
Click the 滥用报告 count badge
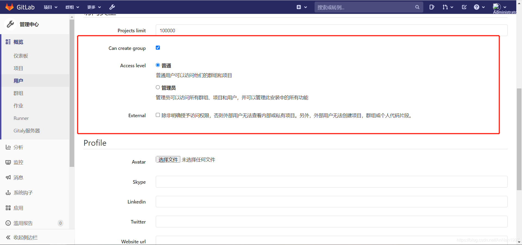60,223
